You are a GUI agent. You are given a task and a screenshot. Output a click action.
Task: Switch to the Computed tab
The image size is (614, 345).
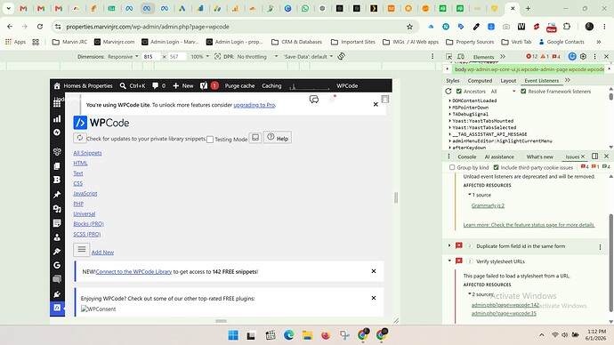[x=480, y=81]
